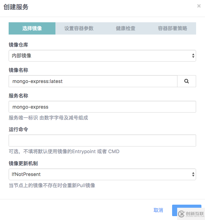Close the 创建服务 dialog

199,6
